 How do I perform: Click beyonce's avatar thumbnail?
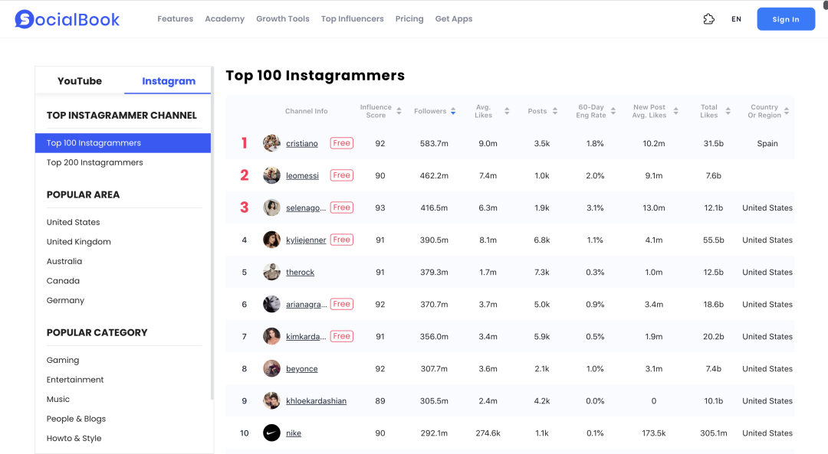(271, 368)
